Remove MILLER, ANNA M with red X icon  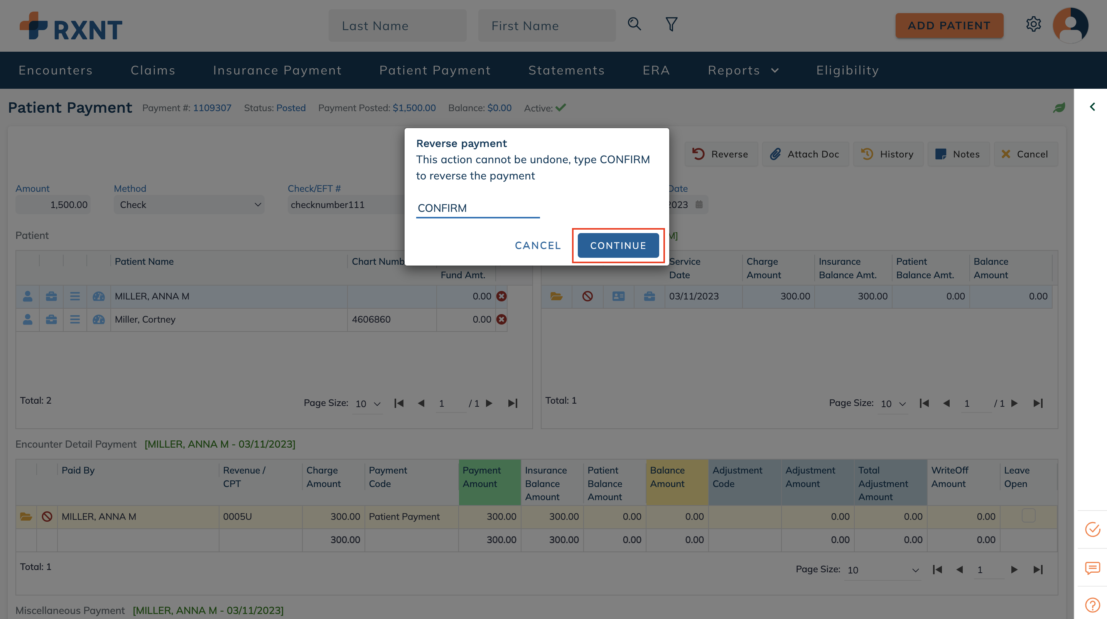tap(501, 296)
